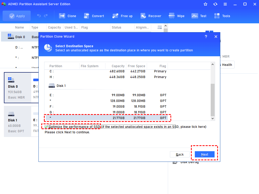Click the Next button
This screenshot has width=259, height=194.
[x=204, y=154]
